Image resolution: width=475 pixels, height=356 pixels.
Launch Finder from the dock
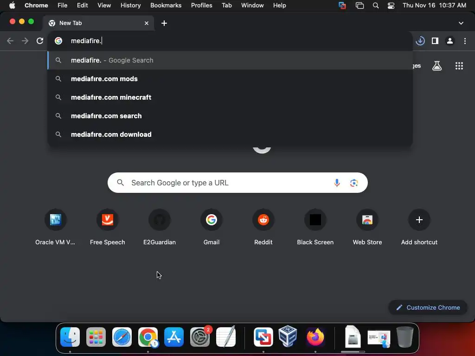tap(70, 337)
